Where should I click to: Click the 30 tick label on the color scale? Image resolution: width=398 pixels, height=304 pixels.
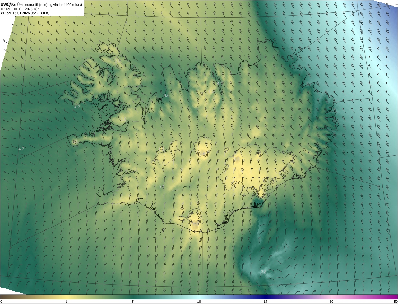[x=331, y=302]
